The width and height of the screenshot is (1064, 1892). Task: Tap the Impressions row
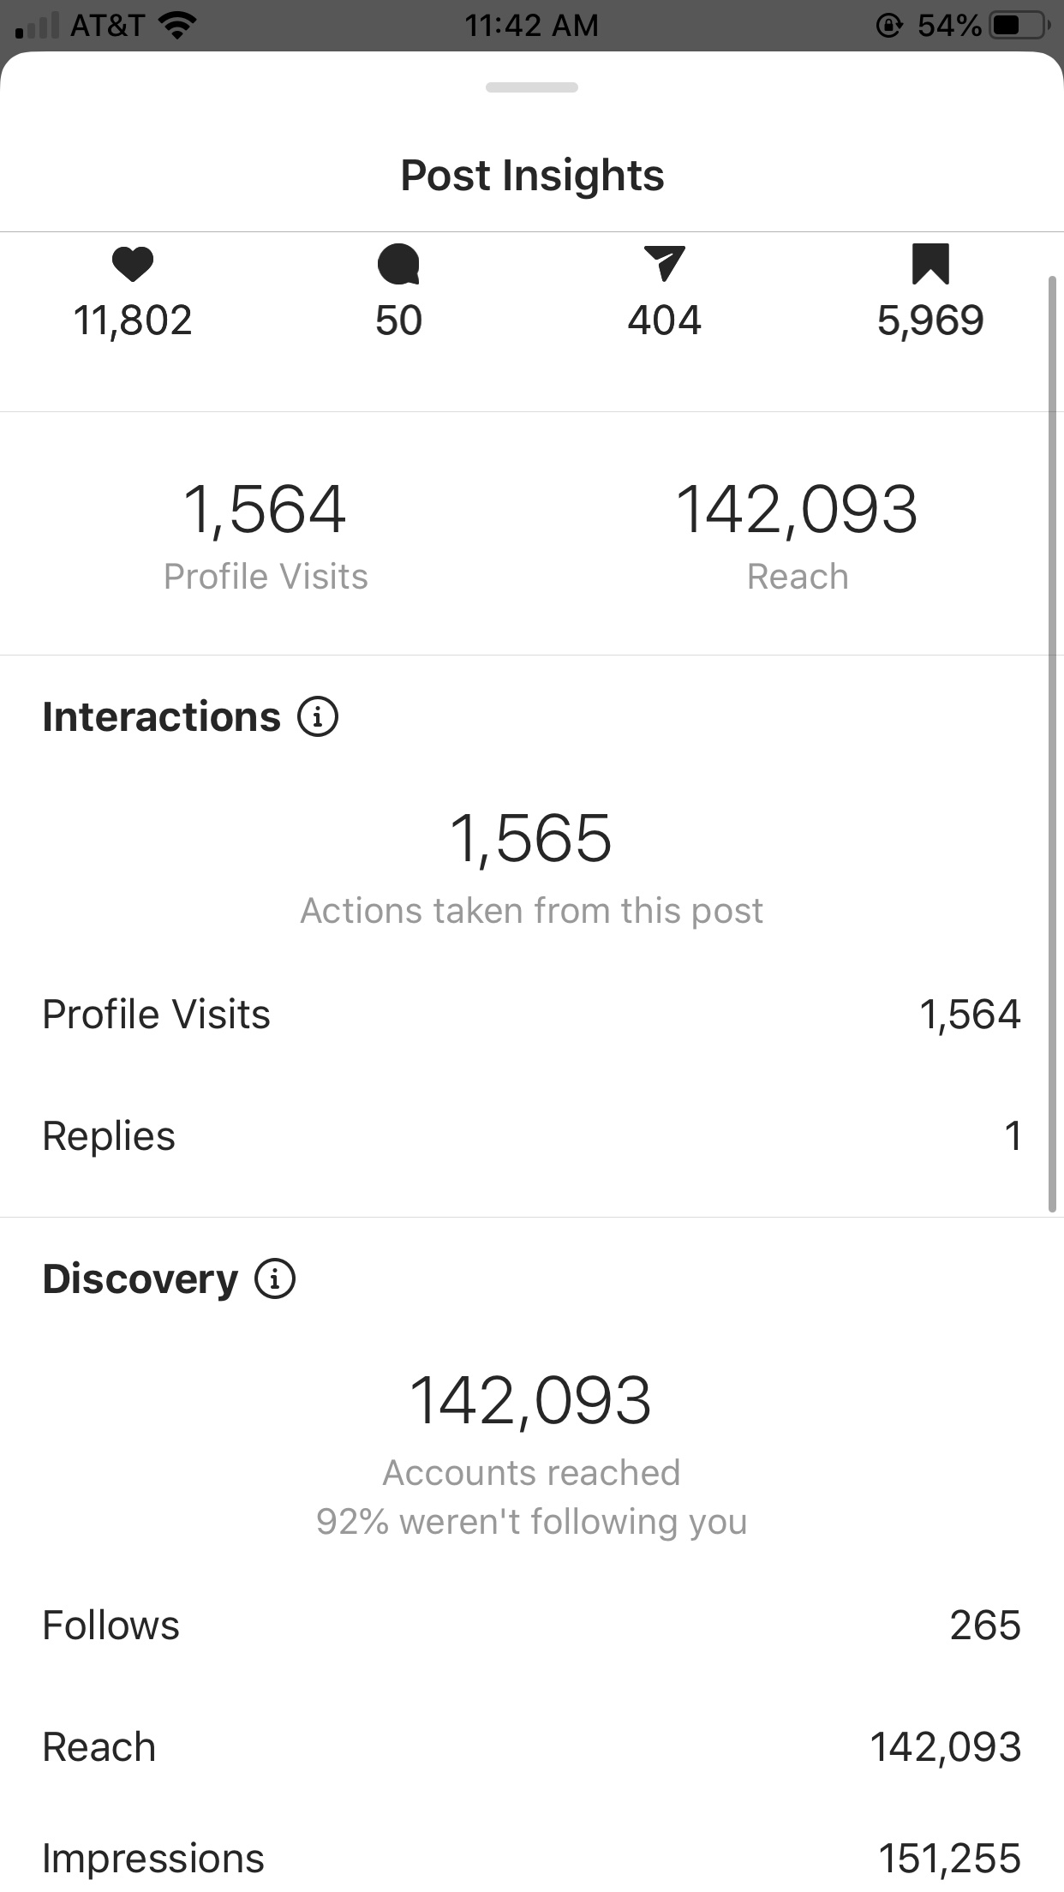(532, 1859)
